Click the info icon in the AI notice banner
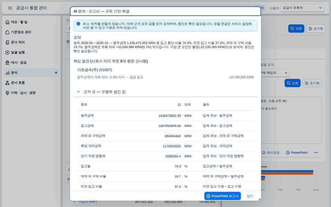331x207 pixels. tap(78, 24)
